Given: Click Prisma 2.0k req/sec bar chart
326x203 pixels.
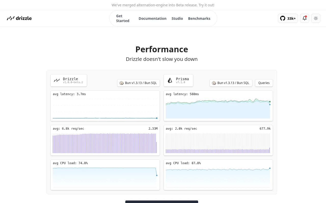Looking at the screenshot, I should tap(218, 140).
